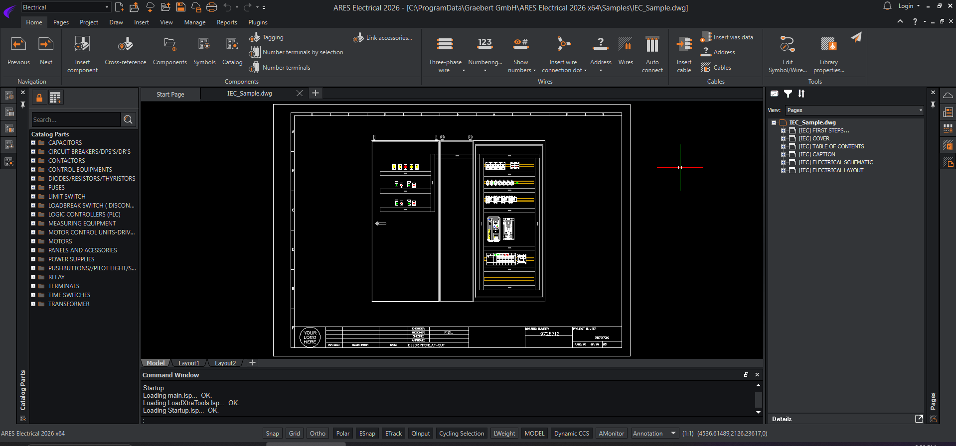The height and width of the screenshot is (446, 956).
Task: Expand the CONTACTORS catalog folder
Action: click(x=33, y=161)
